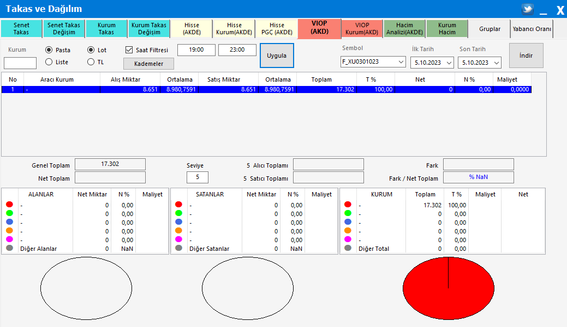
Task: Select the Pasta radio button
Action: click(x=49, y=50)
